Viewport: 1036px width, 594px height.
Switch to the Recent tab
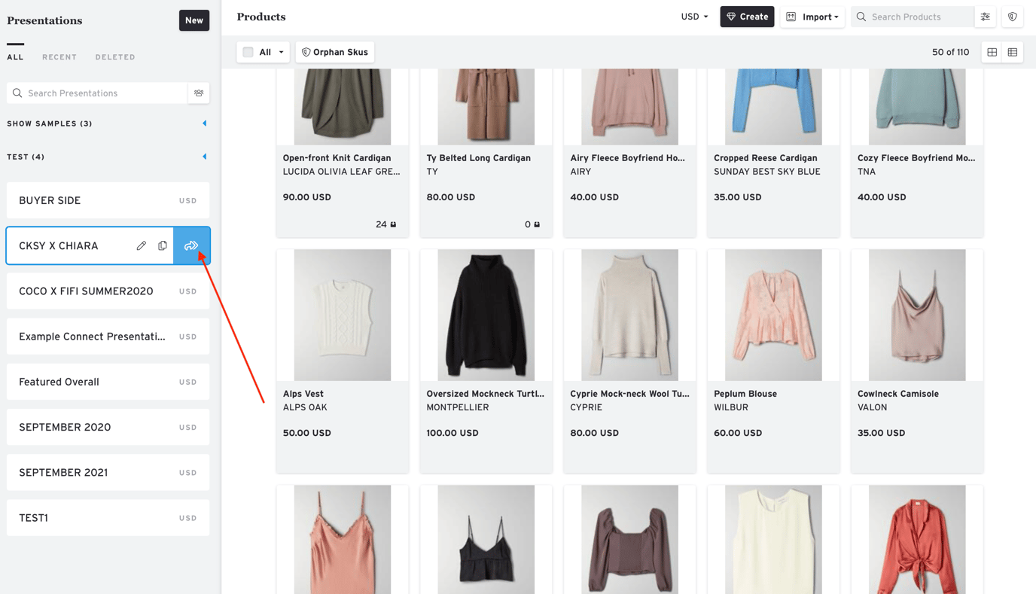click(x=59, y=57)
